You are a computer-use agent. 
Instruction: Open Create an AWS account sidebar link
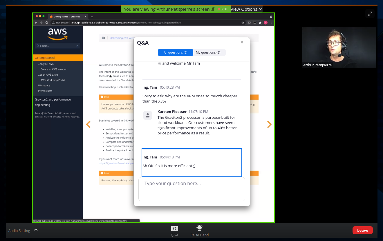pyautogui.click(x=54, y=69)
